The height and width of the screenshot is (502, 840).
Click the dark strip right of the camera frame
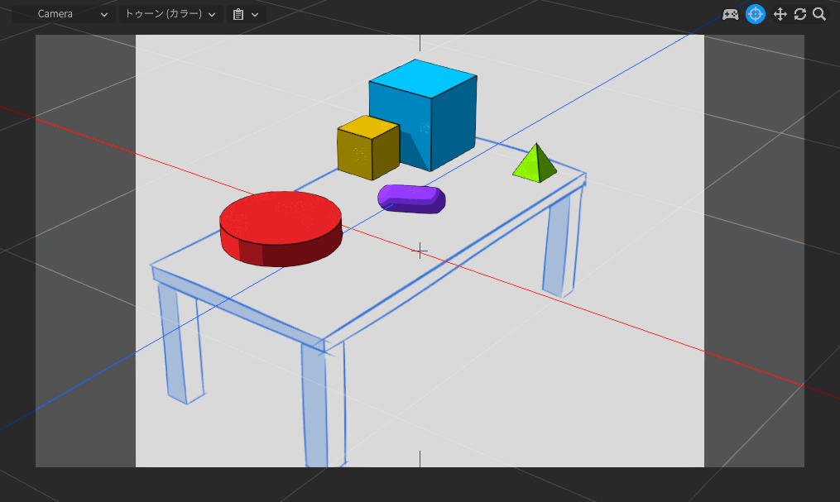pos(753,248)
